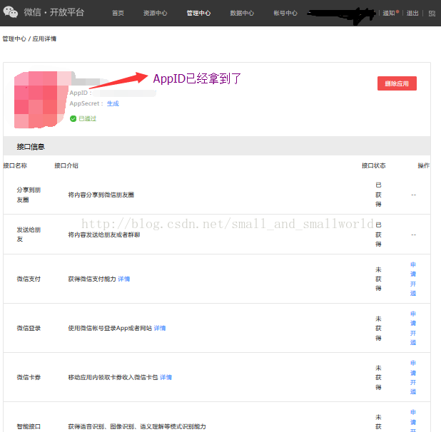Screen dimensions: 441x432
Task: Click the 发送给朋友 interface name
Action: point(29,235)
